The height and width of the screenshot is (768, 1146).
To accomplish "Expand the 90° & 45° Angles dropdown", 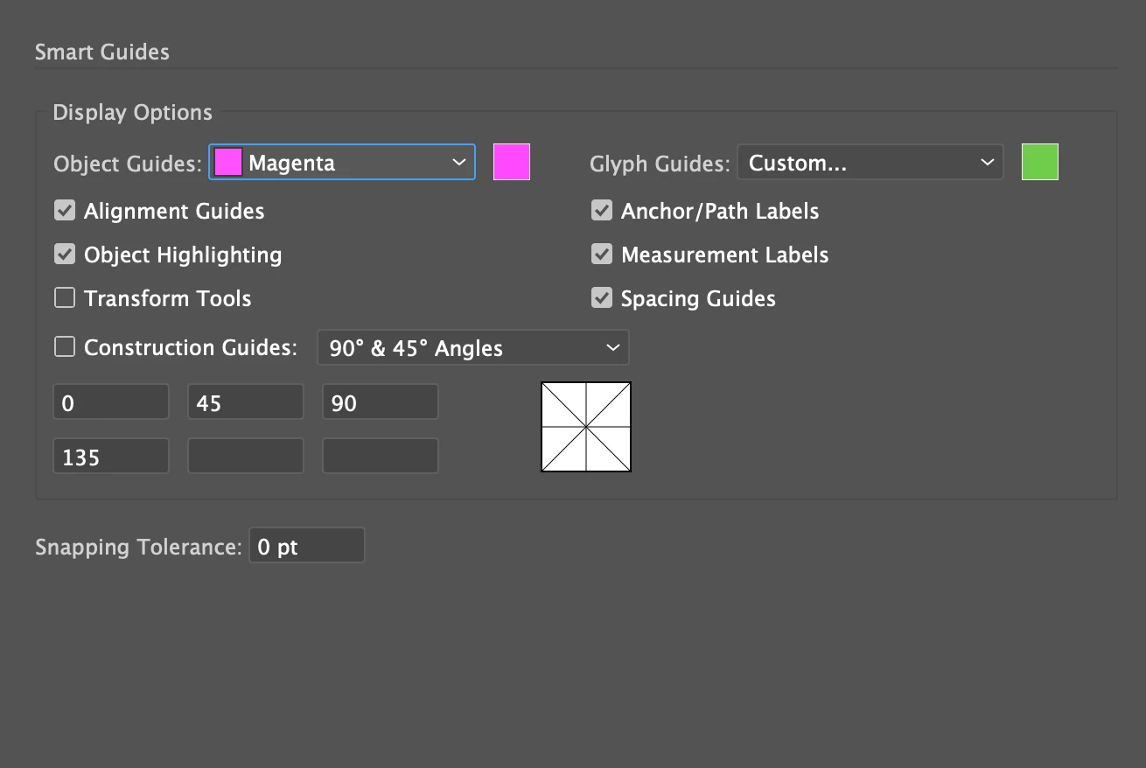I will pos(472,347).
